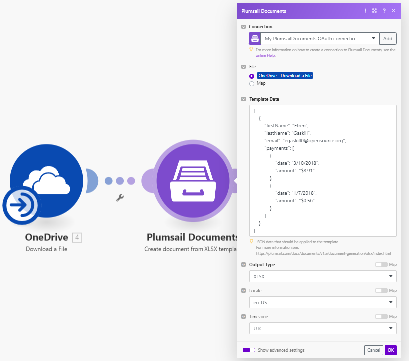This screenshot has width=409, height=361.
Task: Click the OneDrive module icon
Action: point(47,181)
